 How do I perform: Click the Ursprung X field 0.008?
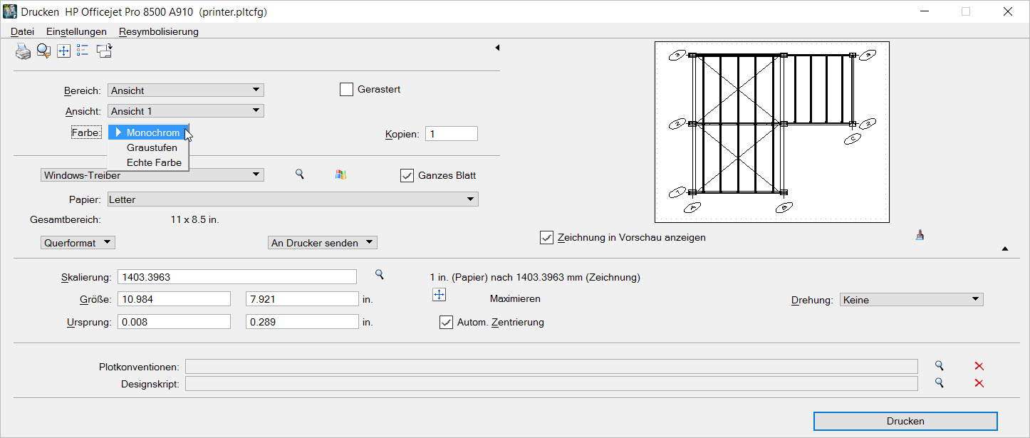click(x=174, y=322)
